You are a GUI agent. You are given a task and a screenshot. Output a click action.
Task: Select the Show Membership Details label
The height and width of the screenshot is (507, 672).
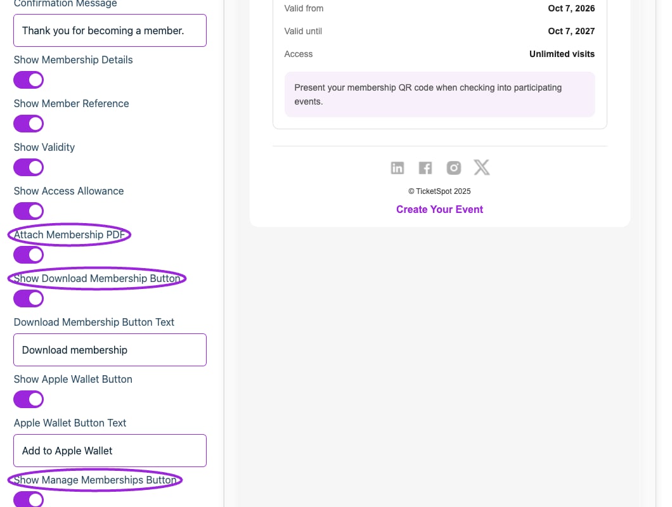coord(74,60)
